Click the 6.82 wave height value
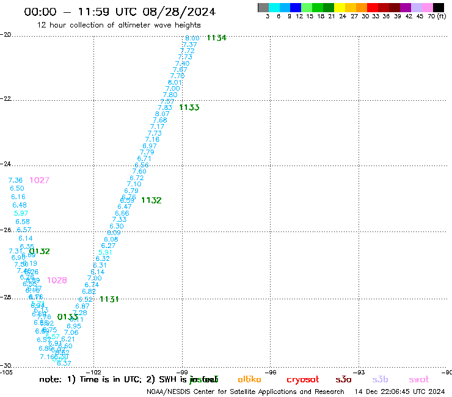 pyautogui.click(x=89, y=291)
